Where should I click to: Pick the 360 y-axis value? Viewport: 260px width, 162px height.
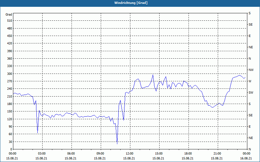coord(9,59)
